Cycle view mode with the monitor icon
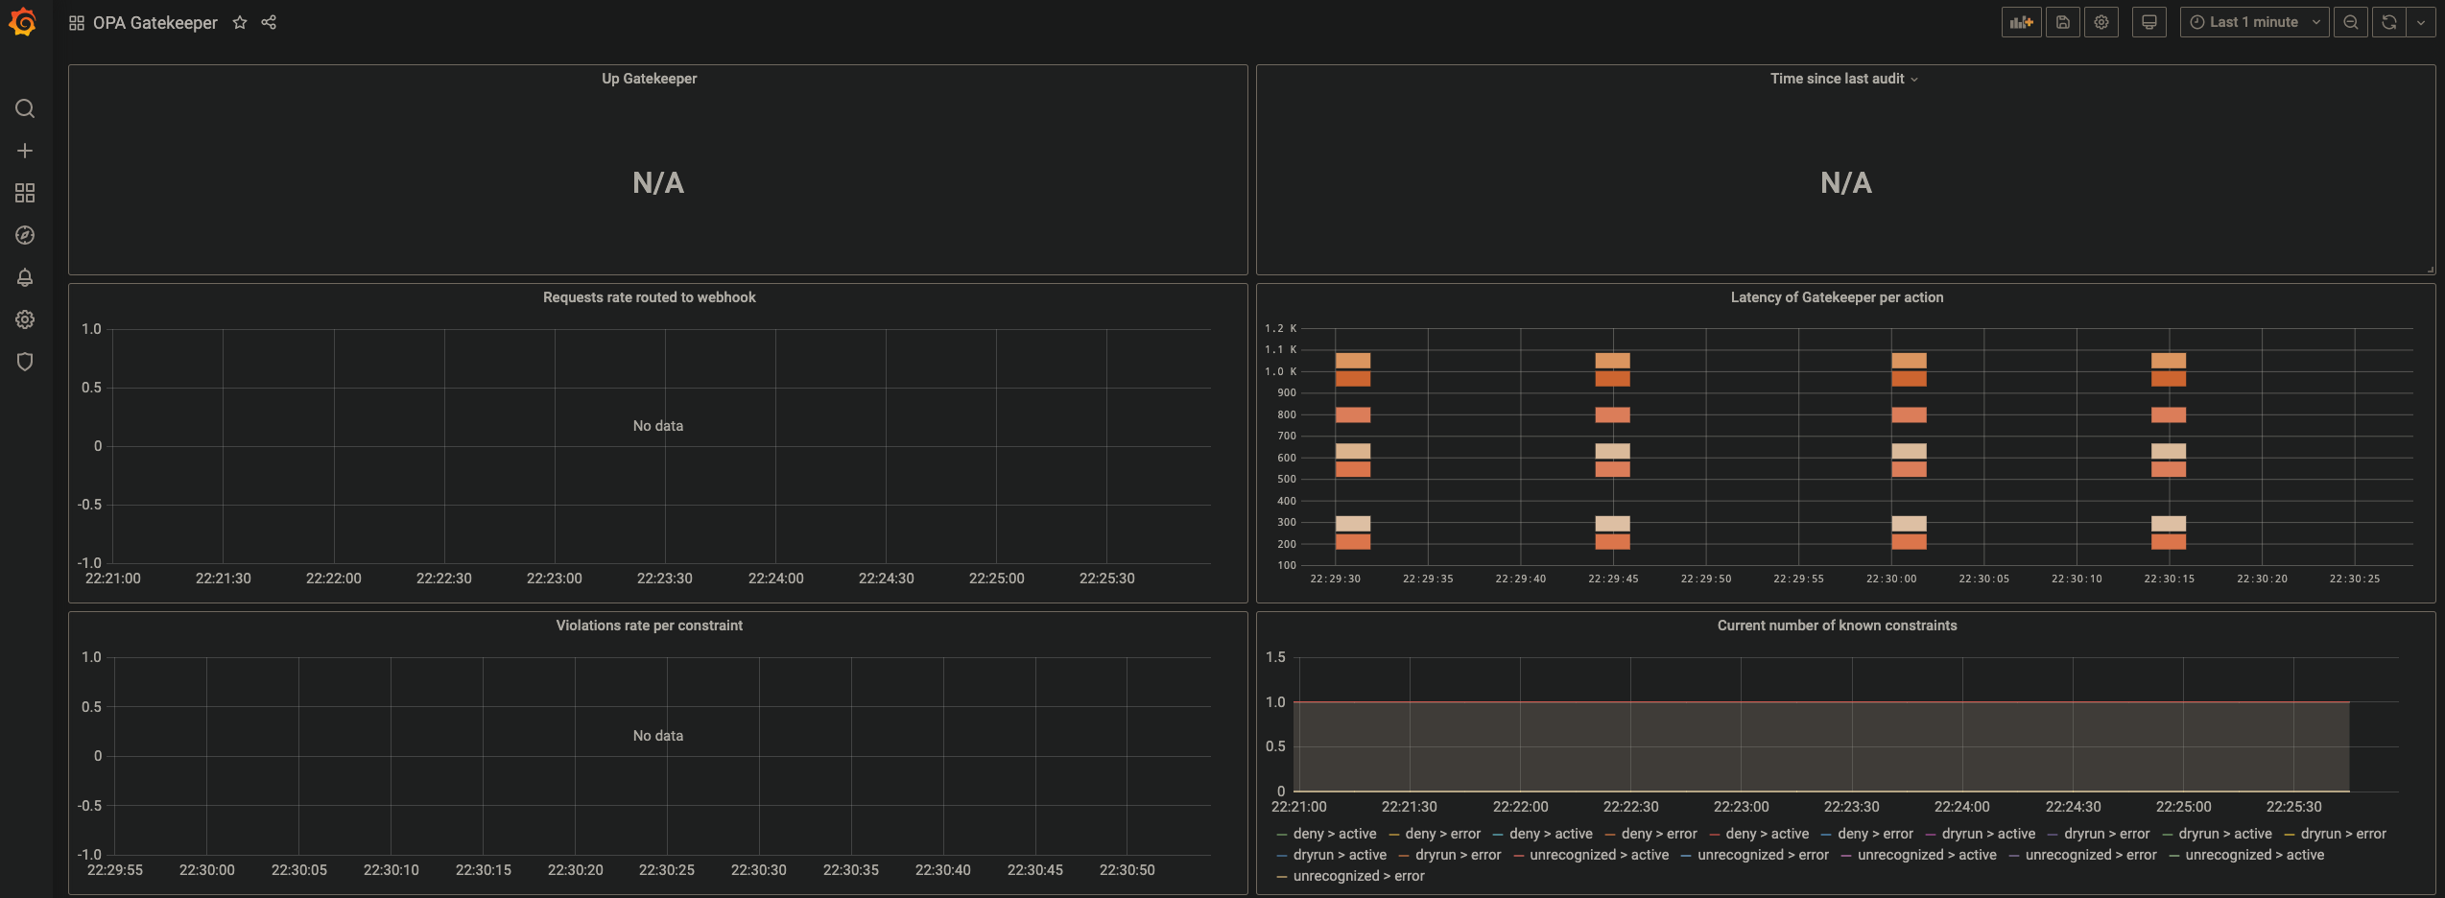The height and width of the screenshot is (898, 2445). point(2149,22)
